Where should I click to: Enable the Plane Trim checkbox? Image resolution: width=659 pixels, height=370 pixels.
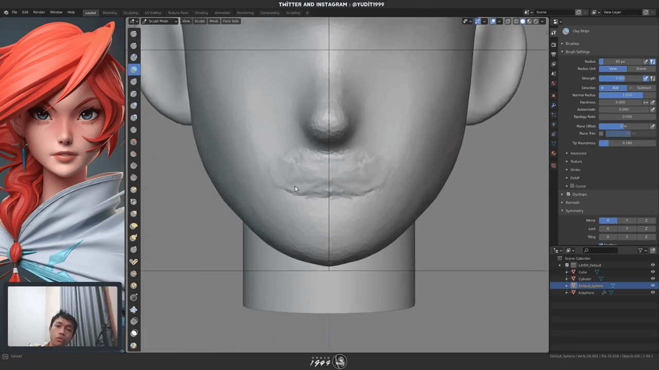(x=601, y=134)
